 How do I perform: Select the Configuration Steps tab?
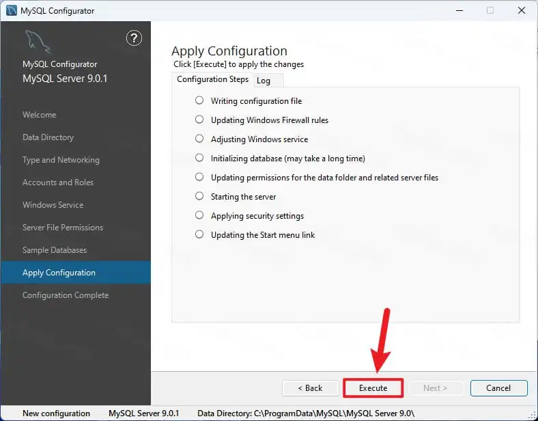(213, 79)
